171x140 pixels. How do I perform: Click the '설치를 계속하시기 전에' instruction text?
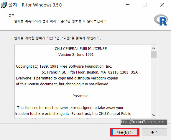tap(61, 21)
